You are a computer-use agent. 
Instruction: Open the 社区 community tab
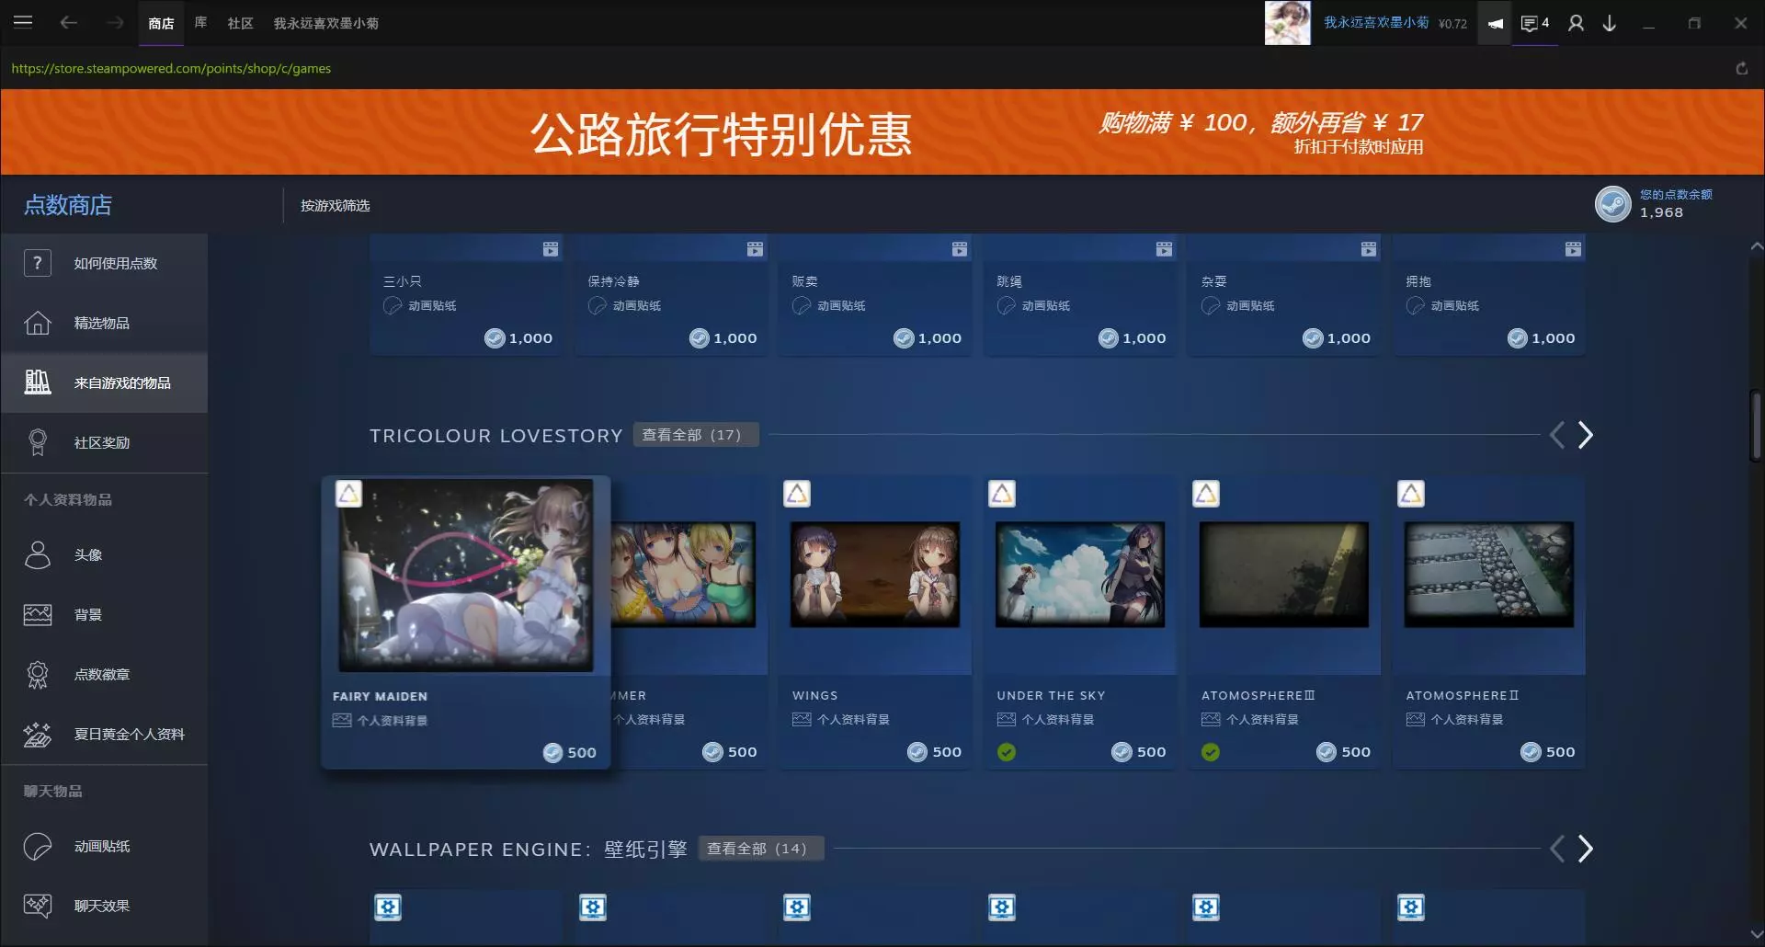[x=240, y=23]
